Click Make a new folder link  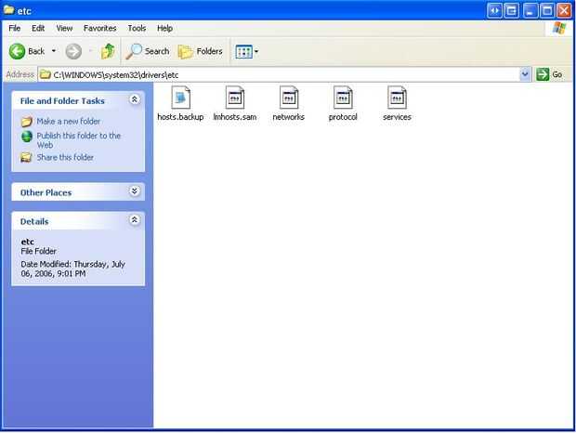pos(69,122)
